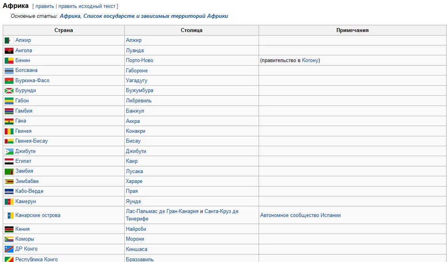
Task: Open 'Лас-Пальмас де Гран-Канария' link
Action: [x=162, y=211]
